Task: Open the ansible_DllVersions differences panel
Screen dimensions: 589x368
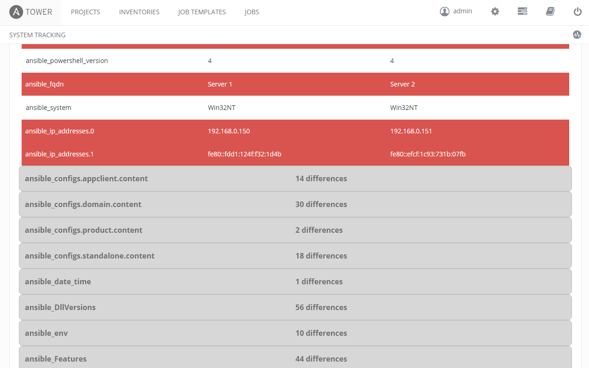Action: [294, 307]
